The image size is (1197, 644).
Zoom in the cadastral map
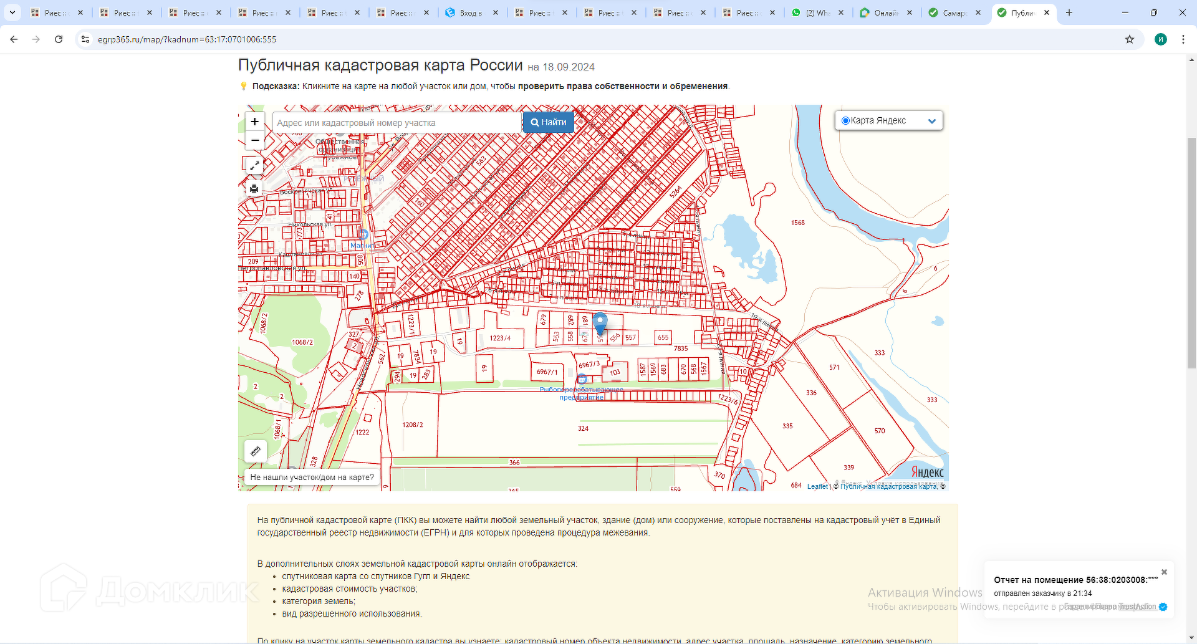click(254, 122)
